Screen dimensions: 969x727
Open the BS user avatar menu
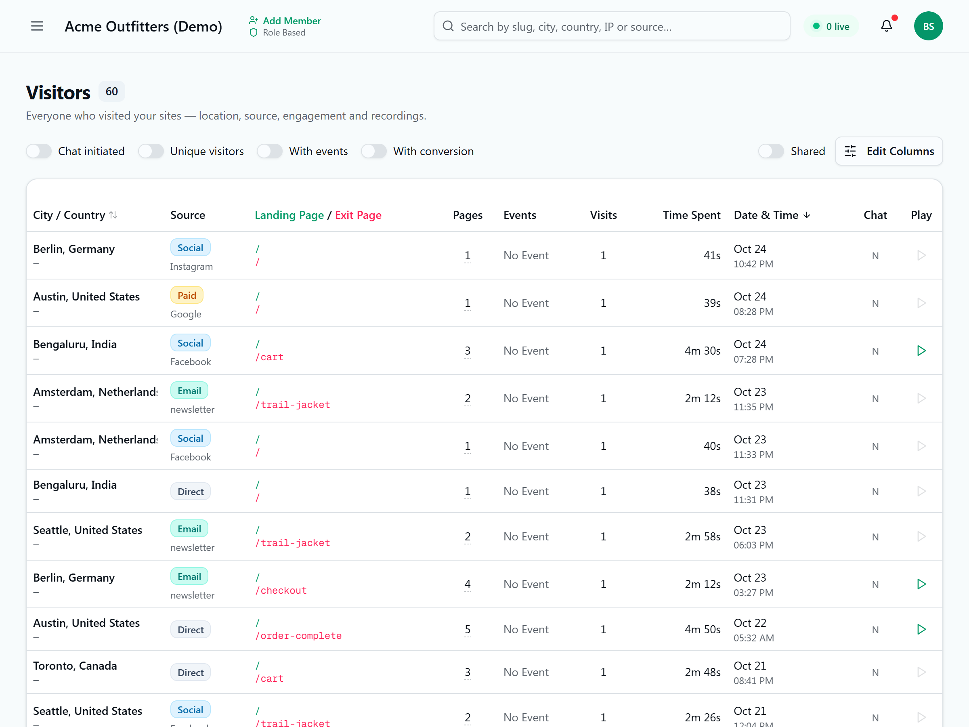[928, 26]
